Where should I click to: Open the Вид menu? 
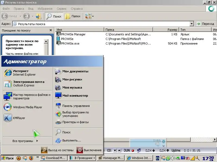(31, 9)
